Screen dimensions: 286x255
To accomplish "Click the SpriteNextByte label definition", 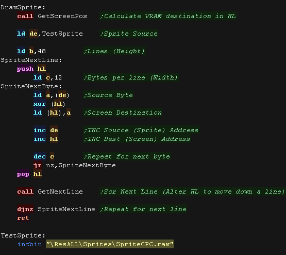I will 31,86.
